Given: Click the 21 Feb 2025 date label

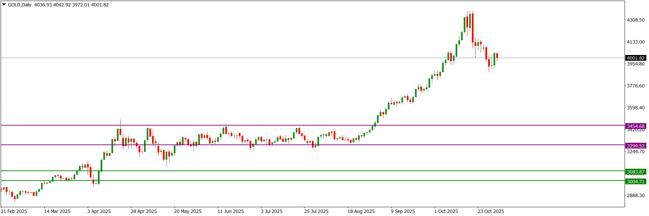Looking at the screenshot, I should tap(14, 211).
